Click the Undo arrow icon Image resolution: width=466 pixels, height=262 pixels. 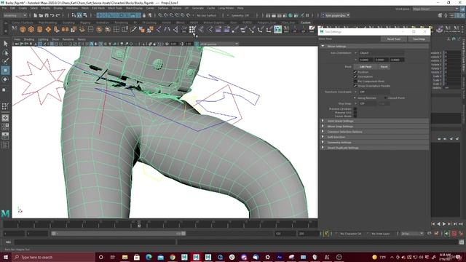coord(52,15)
